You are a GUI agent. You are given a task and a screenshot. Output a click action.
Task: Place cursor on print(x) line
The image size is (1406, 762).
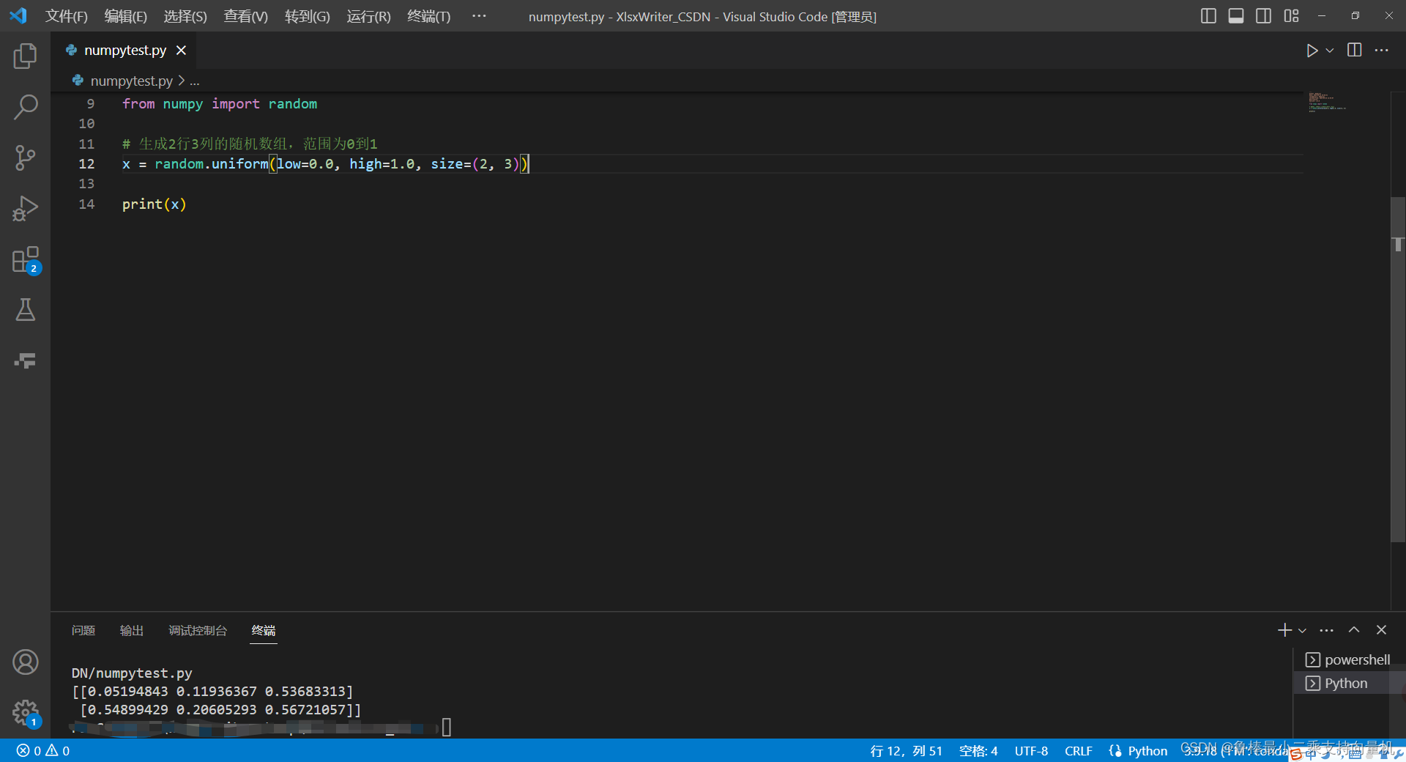155,204
